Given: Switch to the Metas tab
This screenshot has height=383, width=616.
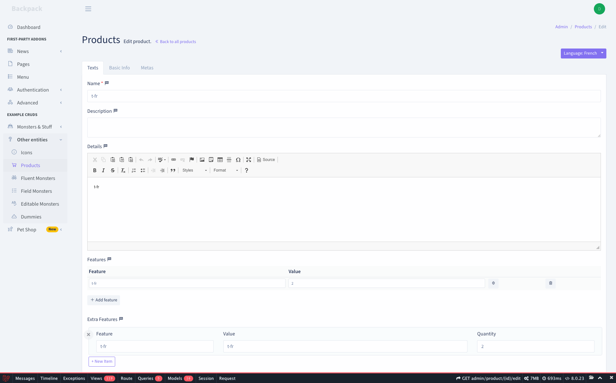Looking at the screenshot, I should (147, 67).
